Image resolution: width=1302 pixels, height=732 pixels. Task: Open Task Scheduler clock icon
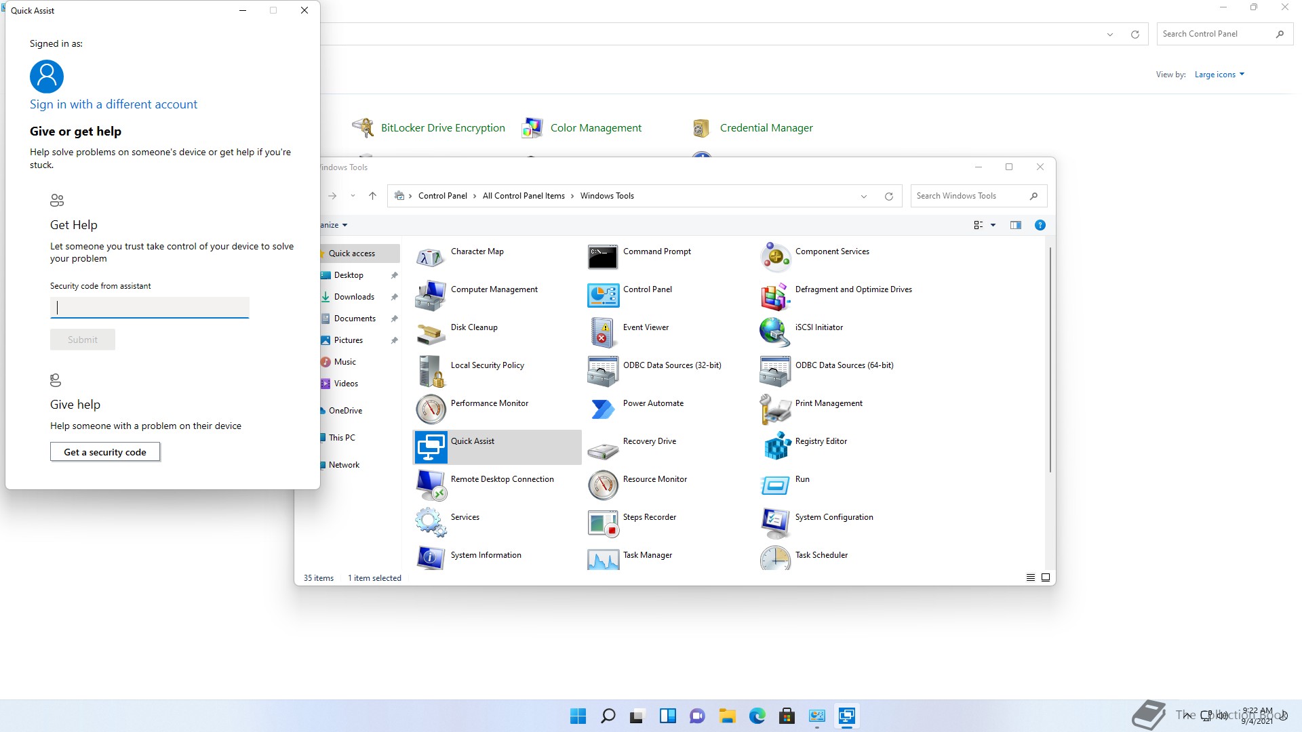point(775,558)
